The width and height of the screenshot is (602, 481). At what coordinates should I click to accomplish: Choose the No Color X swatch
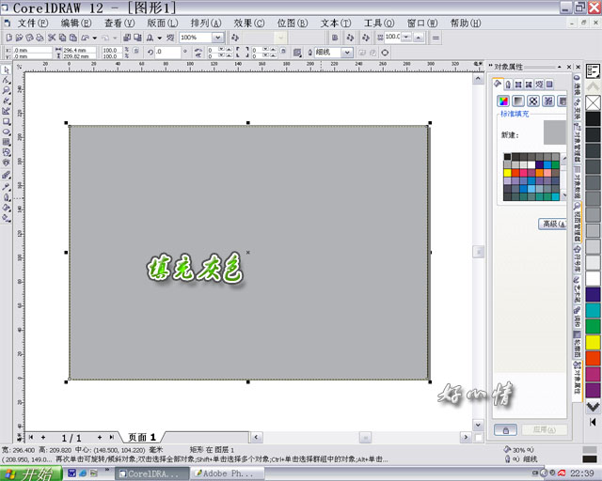[x=593, y=102]
